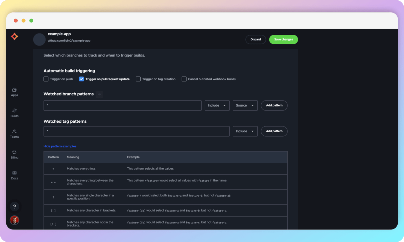Screen dimensions: 404x242
Task: Click the branch pattern input containing asterisk
Action: click(122, 105)
